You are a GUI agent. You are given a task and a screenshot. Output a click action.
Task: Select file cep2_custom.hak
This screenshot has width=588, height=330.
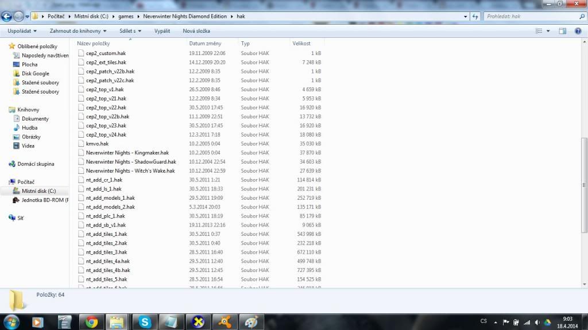106,53
